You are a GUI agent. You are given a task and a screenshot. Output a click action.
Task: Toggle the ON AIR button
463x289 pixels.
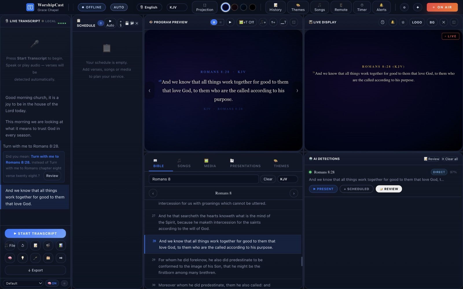click(442, 7)
